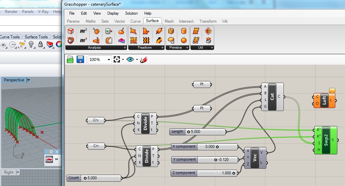Viewport: 345px width, 186px height.
Task: Click the Sphere icon in Primitive panel
Action: 184,40
